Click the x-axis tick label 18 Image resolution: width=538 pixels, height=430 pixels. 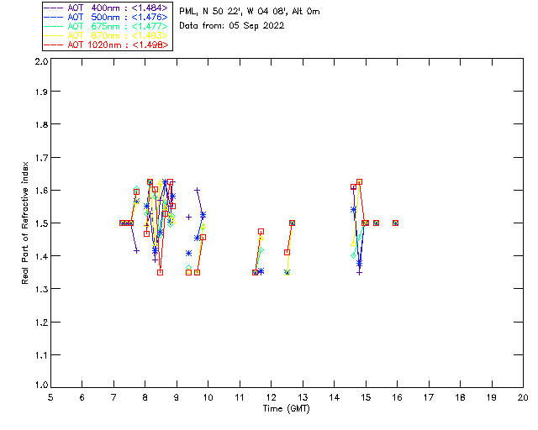pos(460,397)
